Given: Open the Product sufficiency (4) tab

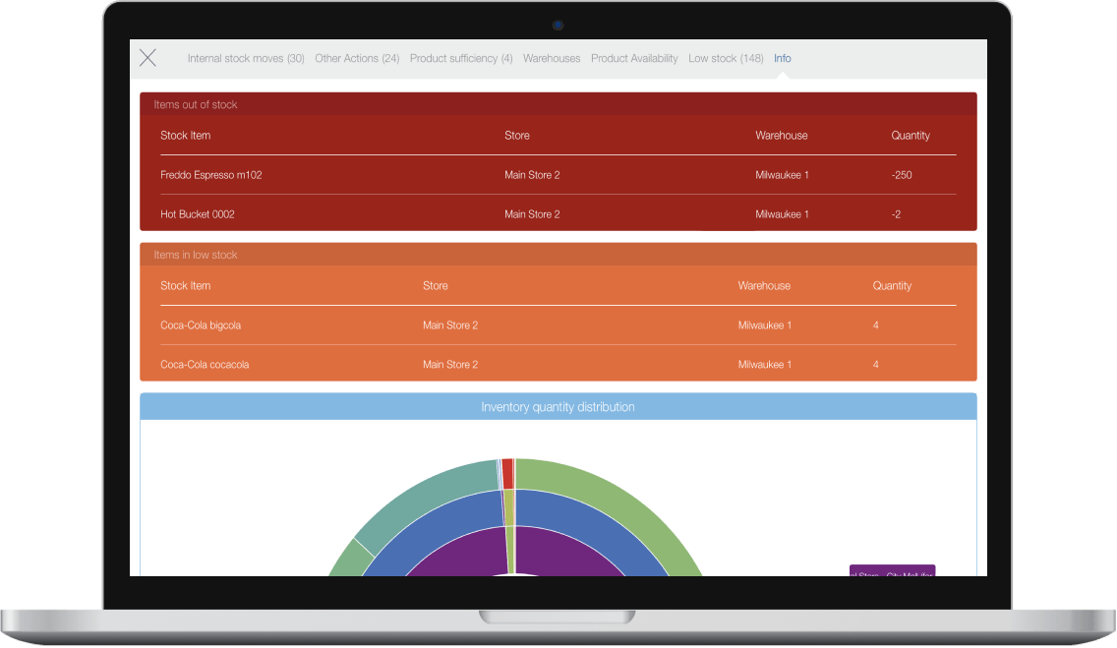Looking at the screenshot, I should 461,58.
